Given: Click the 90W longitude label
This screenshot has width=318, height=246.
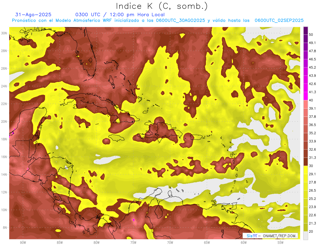Looking at the screenshot, I should pos(23,243).
